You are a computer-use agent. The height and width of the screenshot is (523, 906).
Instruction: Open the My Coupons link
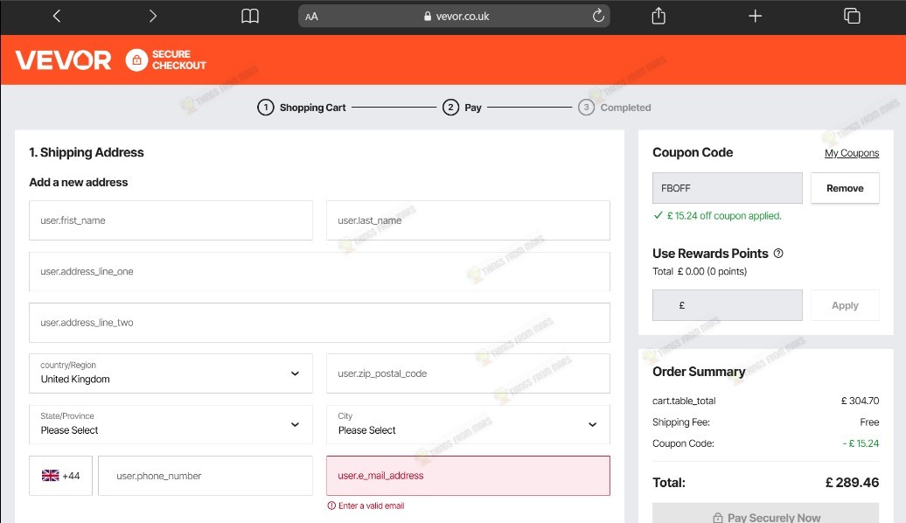coord(852,153)
